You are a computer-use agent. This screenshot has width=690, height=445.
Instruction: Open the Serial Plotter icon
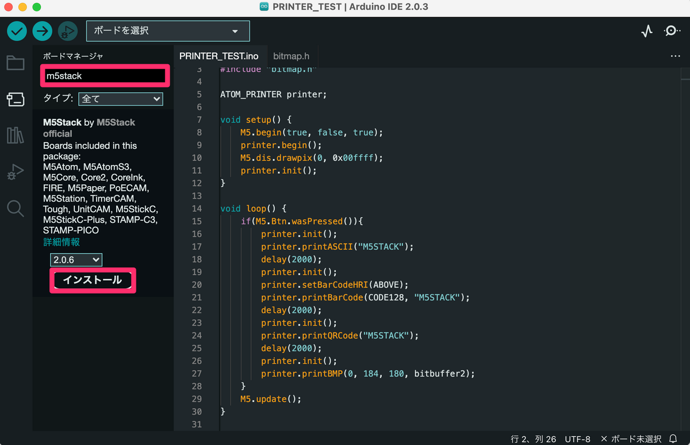pos(647,31)
